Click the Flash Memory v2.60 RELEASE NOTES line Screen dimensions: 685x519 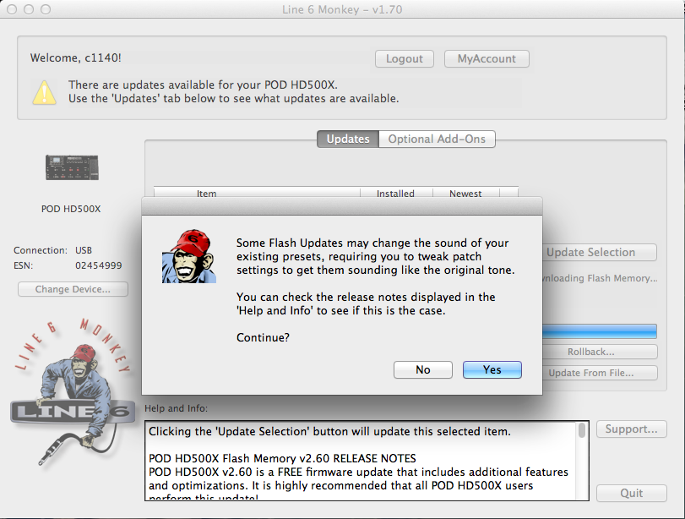[x=282, y=458]
